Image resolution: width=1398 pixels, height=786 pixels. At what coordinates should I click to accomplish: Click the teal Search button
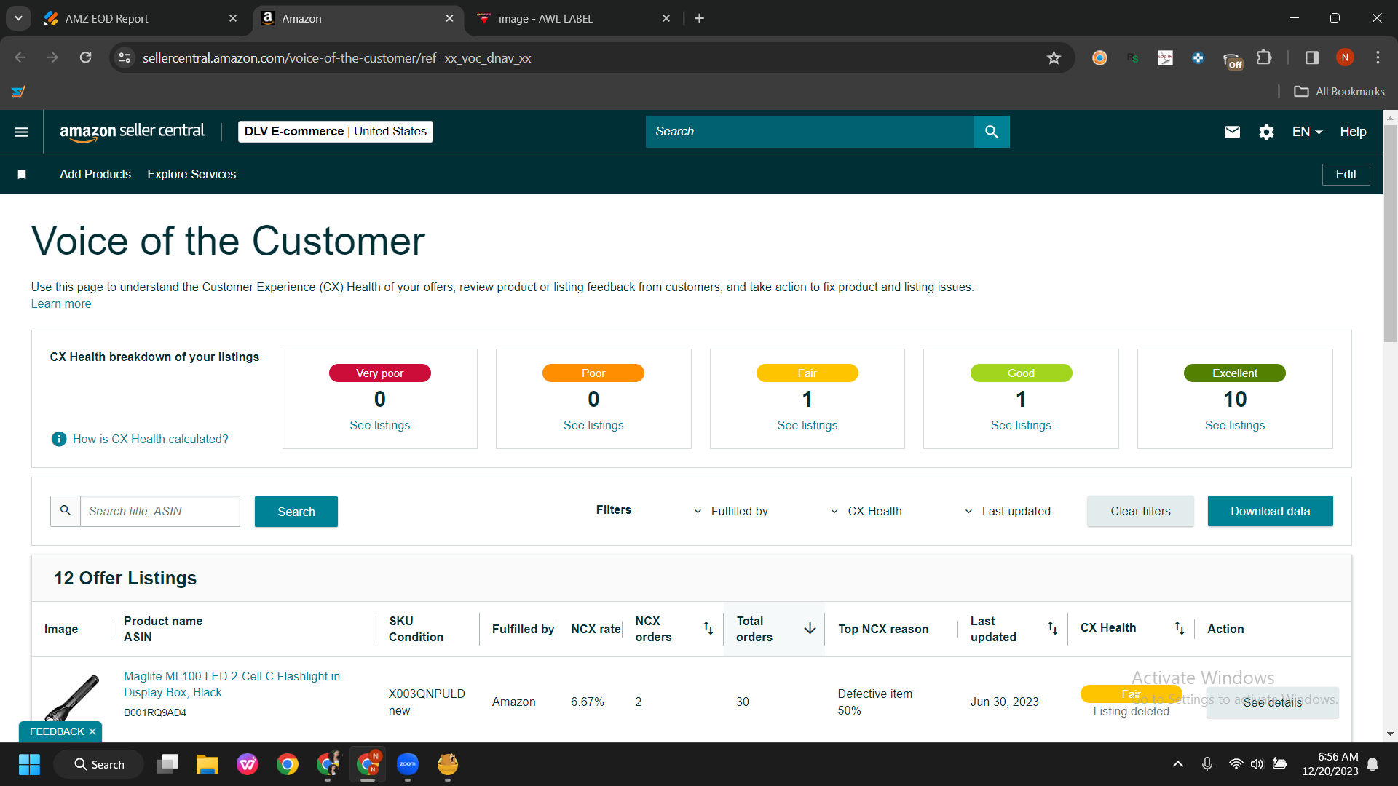(x=296, y=512)
